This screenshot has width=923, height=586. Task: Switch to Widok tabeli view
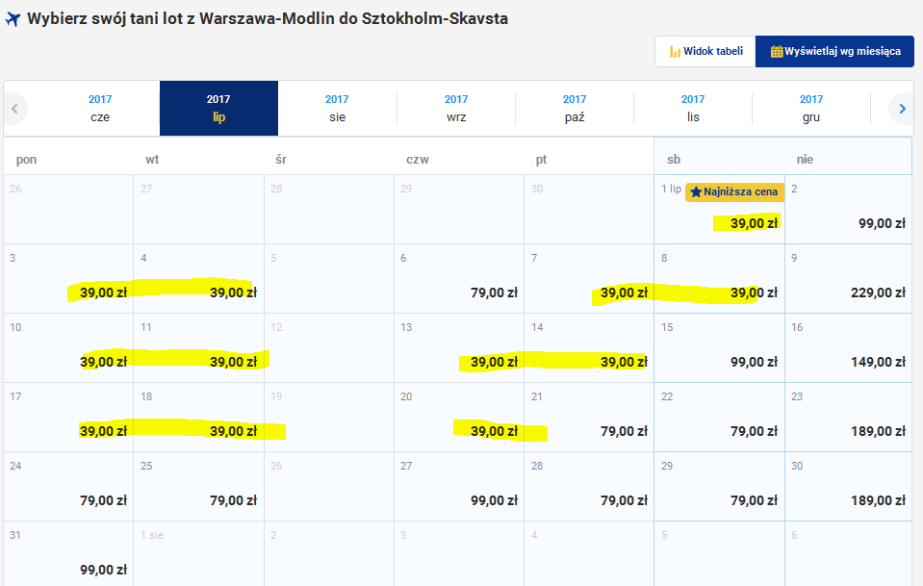pos(705,51)
